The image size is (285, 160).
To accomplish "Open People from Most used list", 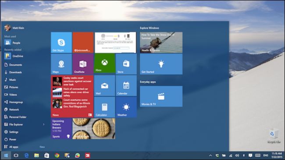I will click(12, 43).
